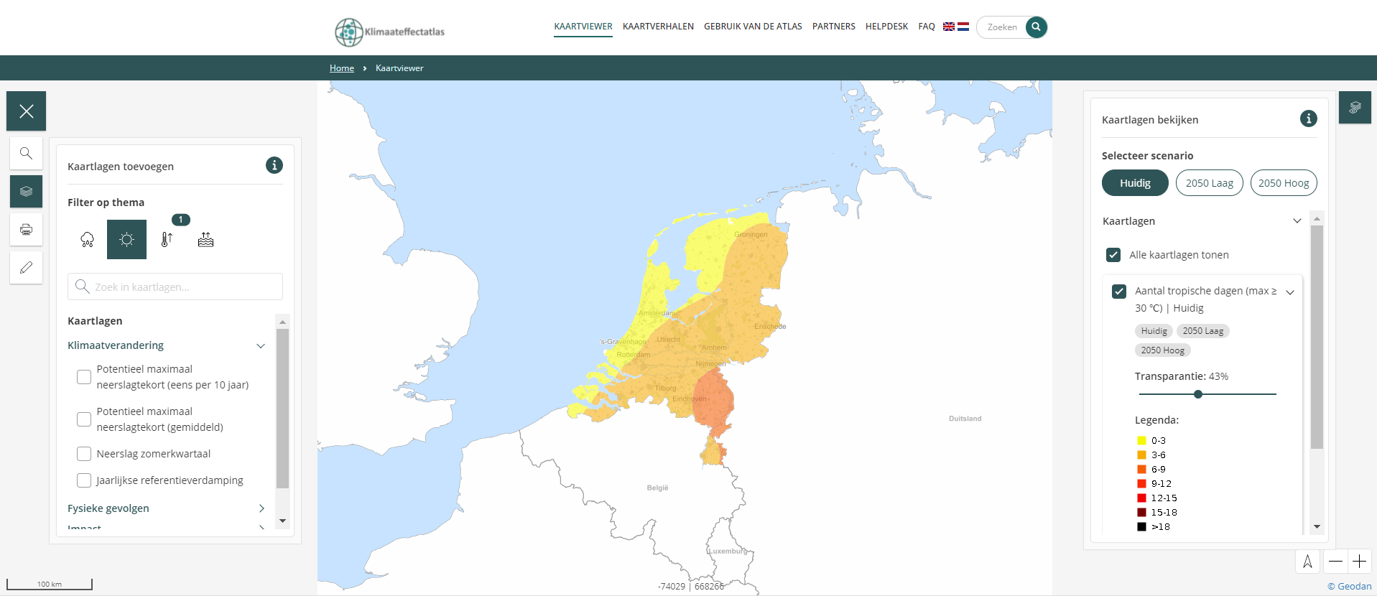This screenshot has width=1377, height=596.
Task: Select the thermometer drought theme filter
Action: [x=167, y=240]
